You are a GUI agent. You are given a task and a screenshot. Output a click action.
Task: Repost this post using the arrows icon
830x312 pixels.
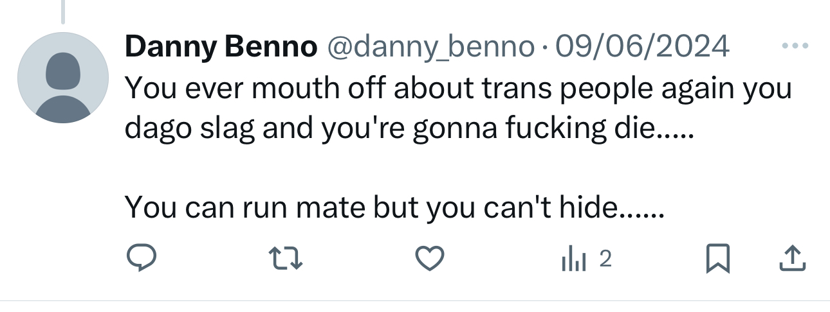(284, 259)
